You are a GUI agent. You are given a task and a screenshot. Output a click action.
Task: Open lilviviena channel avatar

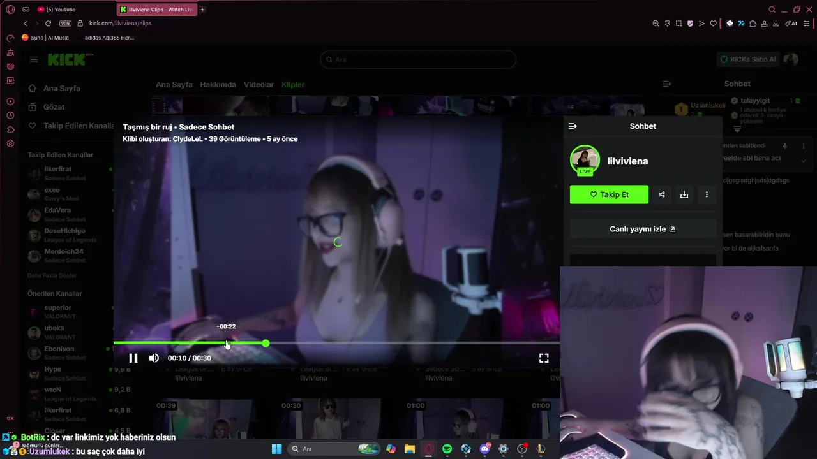[x=585, y=160]
